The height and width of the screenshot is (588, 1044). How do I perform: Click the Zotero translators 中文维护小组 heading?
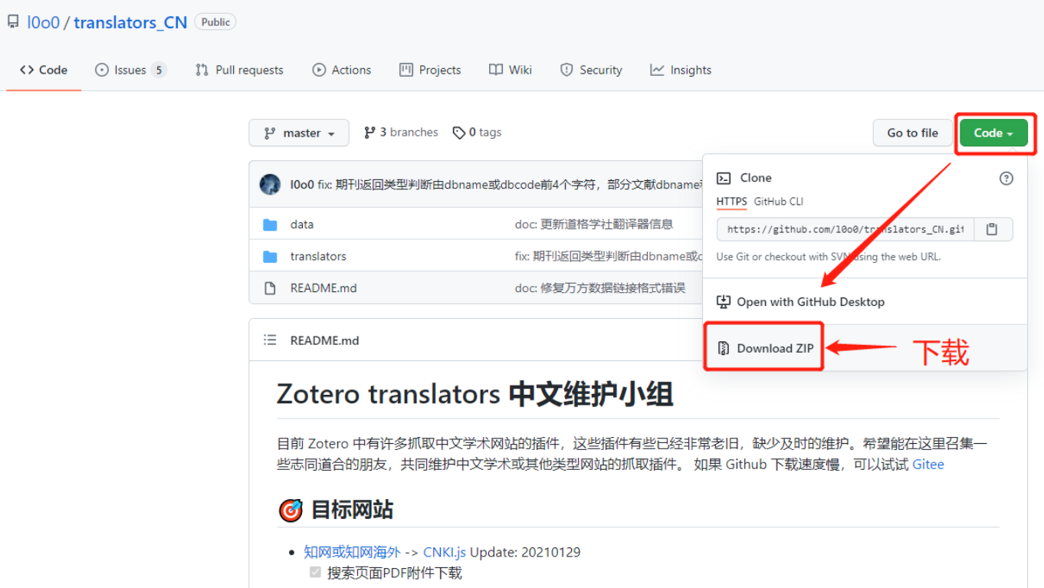475,394
